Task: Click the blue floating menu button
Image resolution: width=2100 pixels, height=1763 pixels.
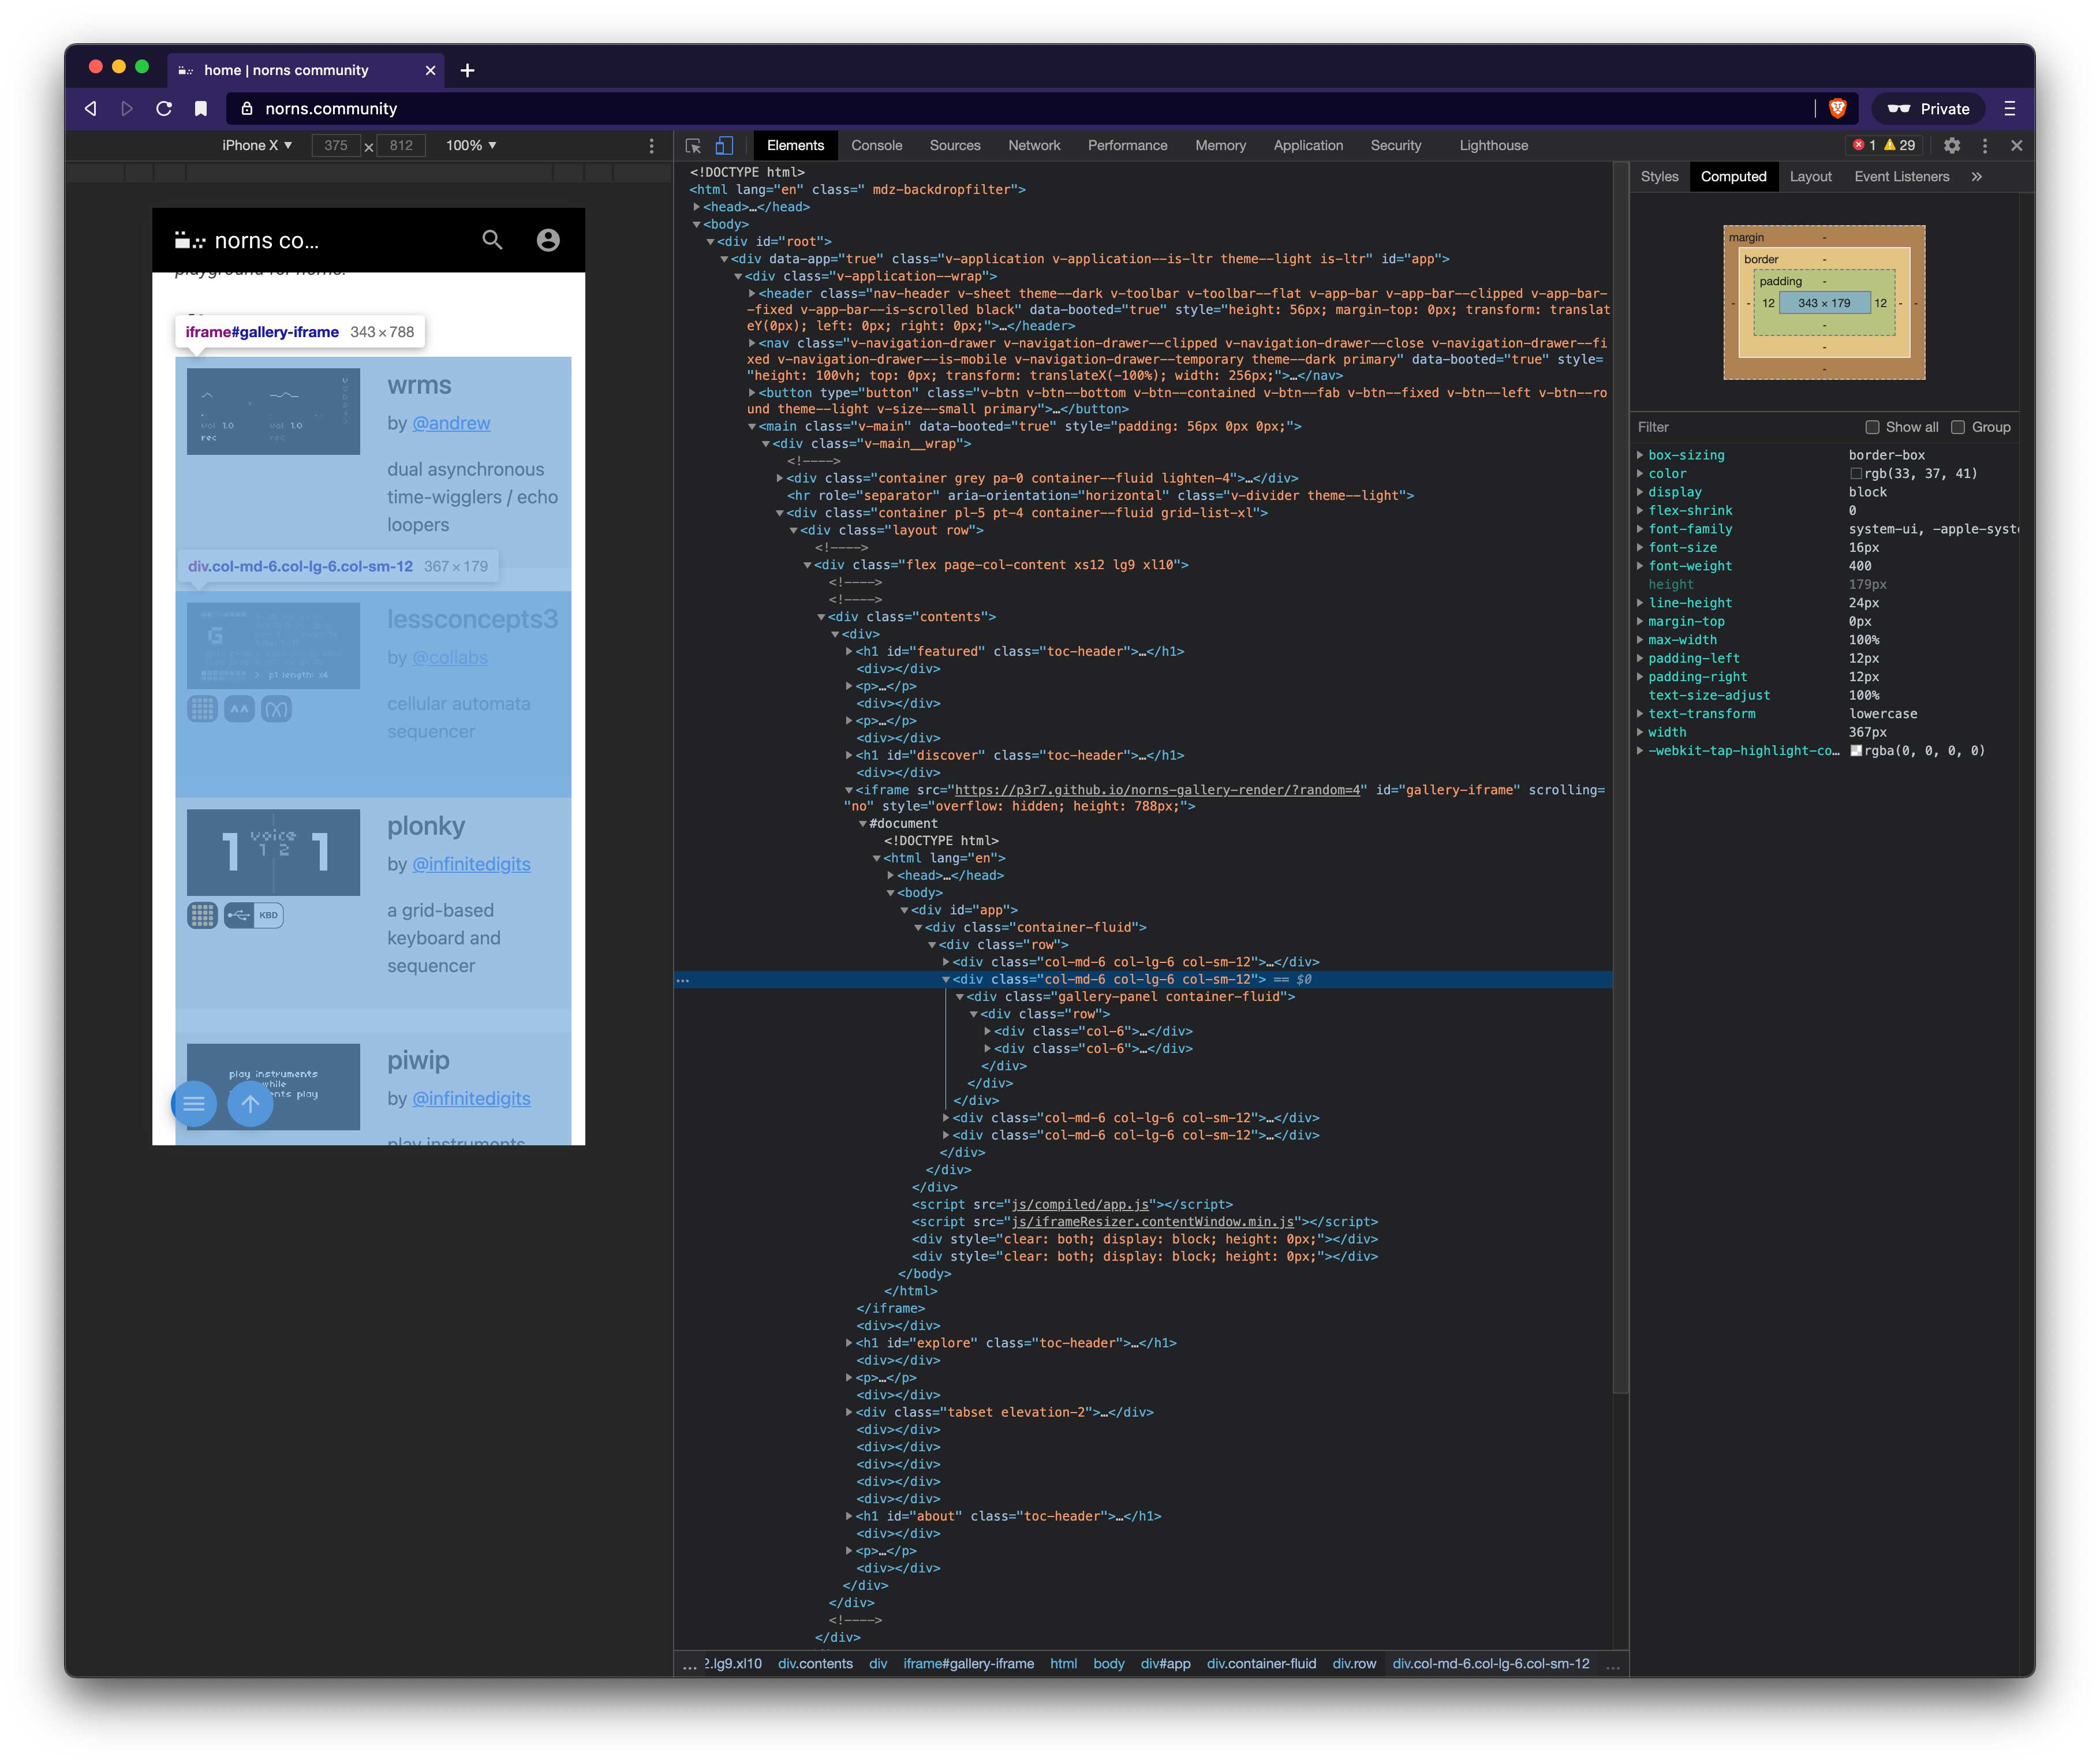Action: pyautogui.click(x=194, y=1104)
